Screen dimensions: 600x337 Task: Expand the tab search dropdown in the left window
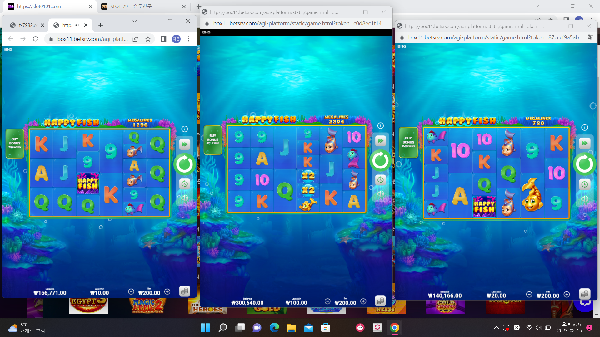pyautogui.click(x=134, y=21)
